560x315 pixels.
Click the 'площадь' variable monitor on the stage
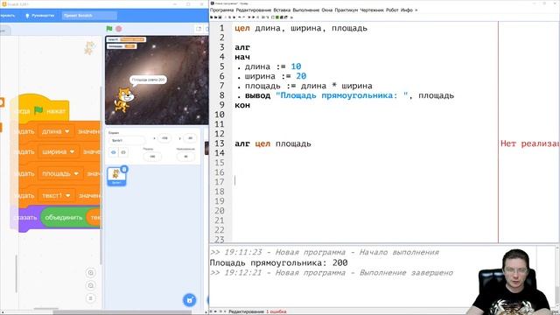click(x=122, y=46)
